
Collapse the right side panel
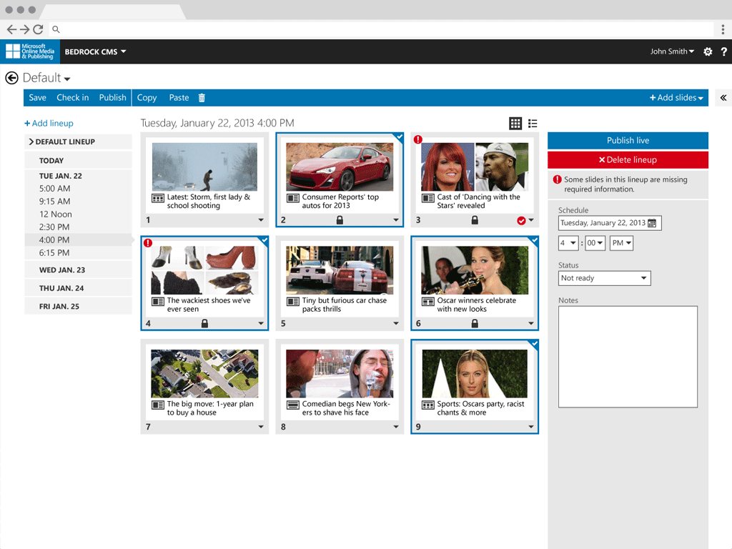[723, 98]
